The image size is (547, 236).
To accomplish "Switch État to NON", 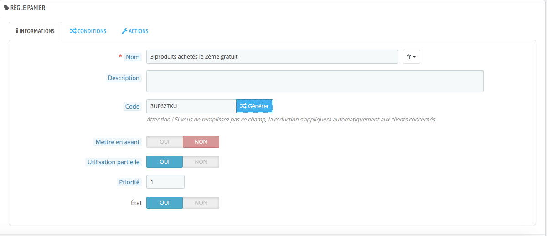I will pos(201,203).
